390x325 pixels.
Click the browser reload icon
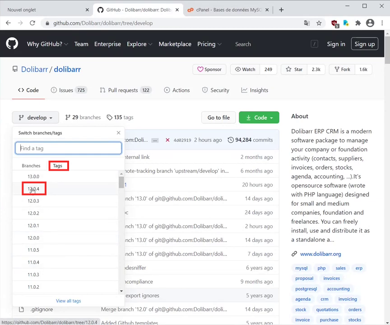coord(32,23)
